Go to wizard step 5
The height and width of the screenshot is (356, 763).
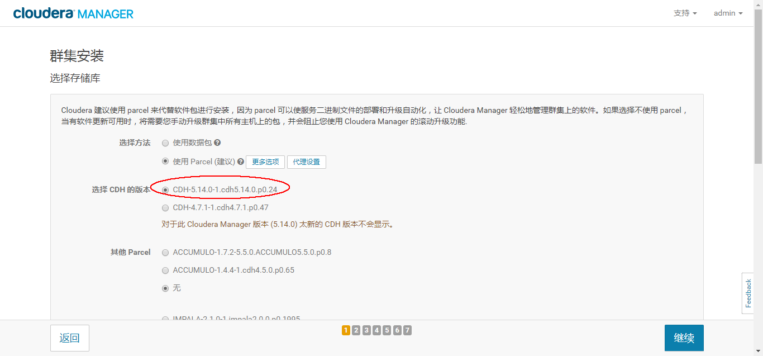pyautogui.click(x=387, y=330)
